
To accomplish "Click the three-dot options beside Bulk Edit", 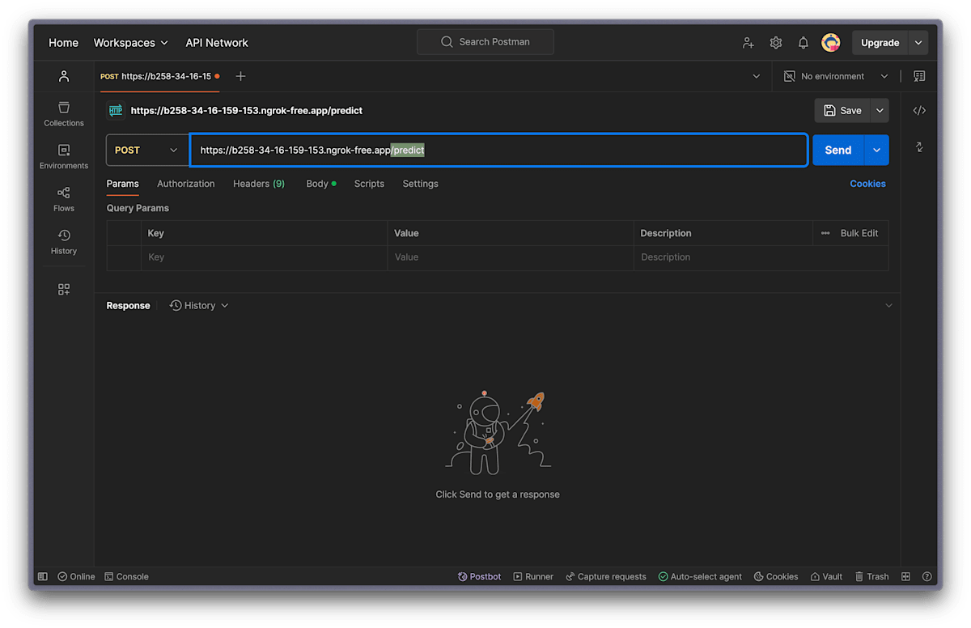I will [x=825, y=233].
